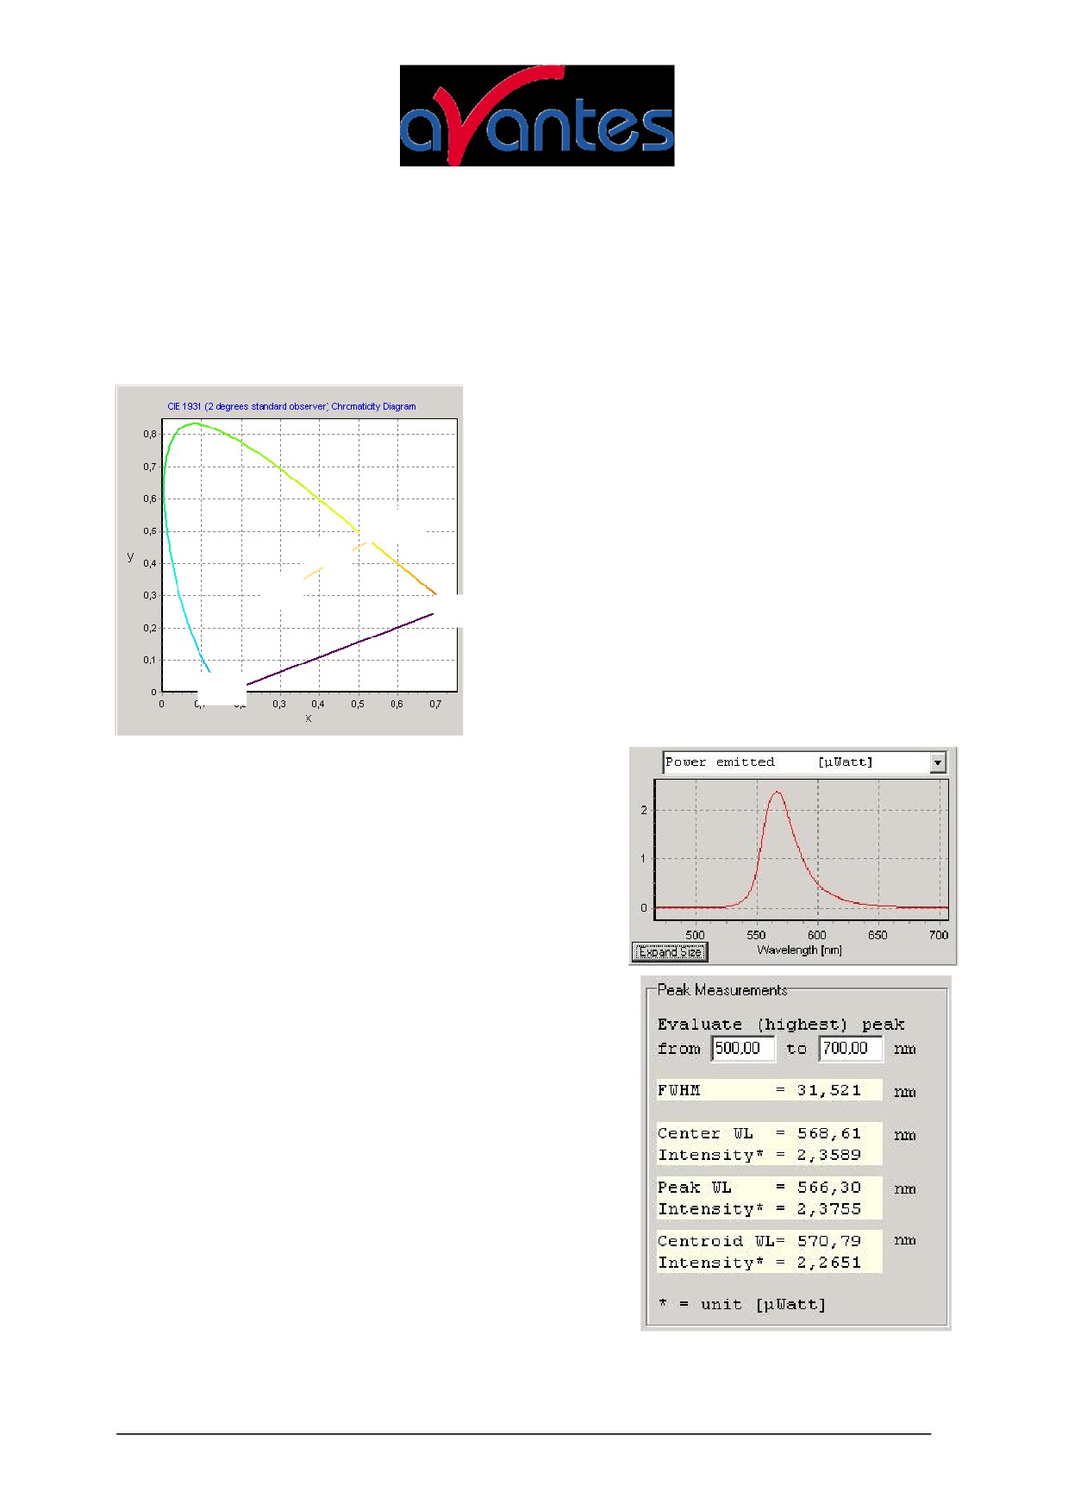Open the Power emitted dropdown arrow
The height and width of the screenshot is (1511, 1068).
pos(938,762)
